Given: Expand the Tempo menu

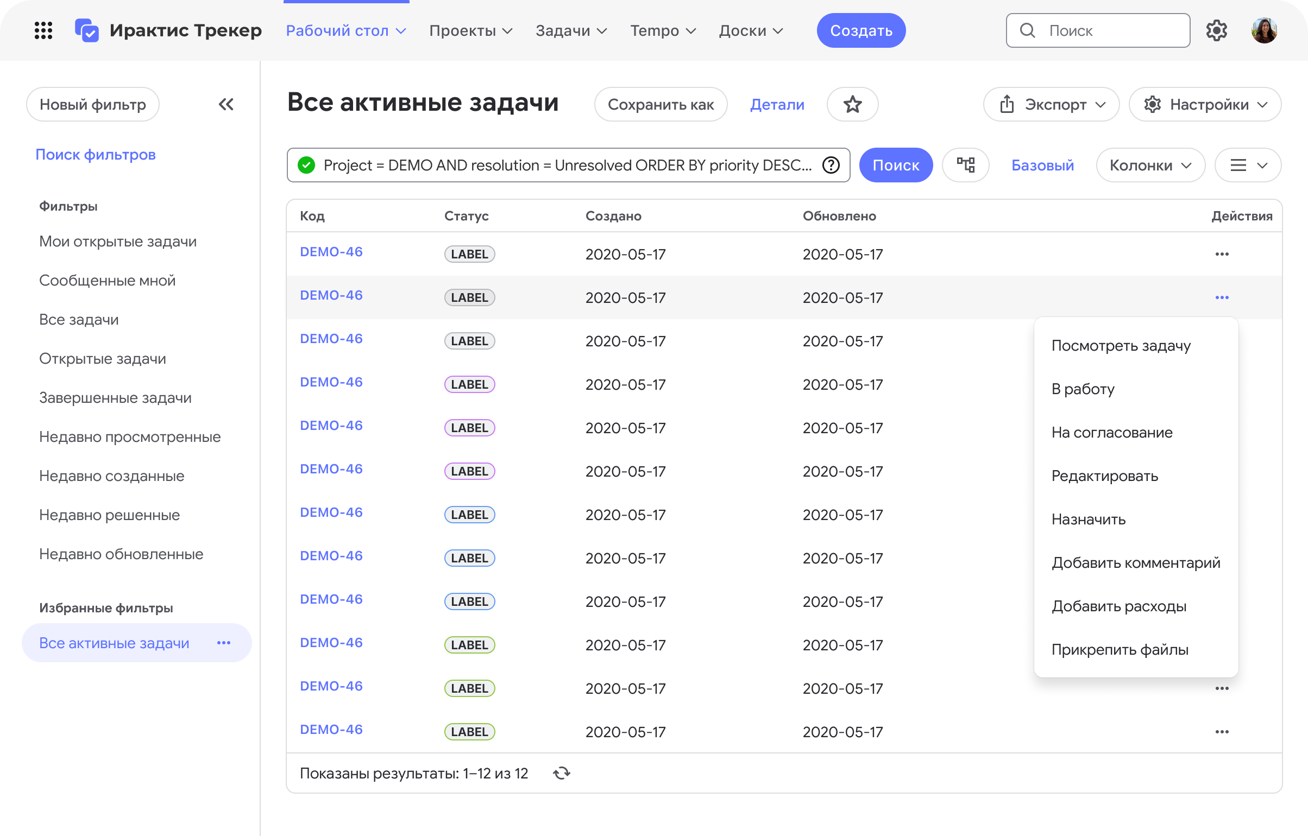Looking at the screenshot, I should 663,30.
